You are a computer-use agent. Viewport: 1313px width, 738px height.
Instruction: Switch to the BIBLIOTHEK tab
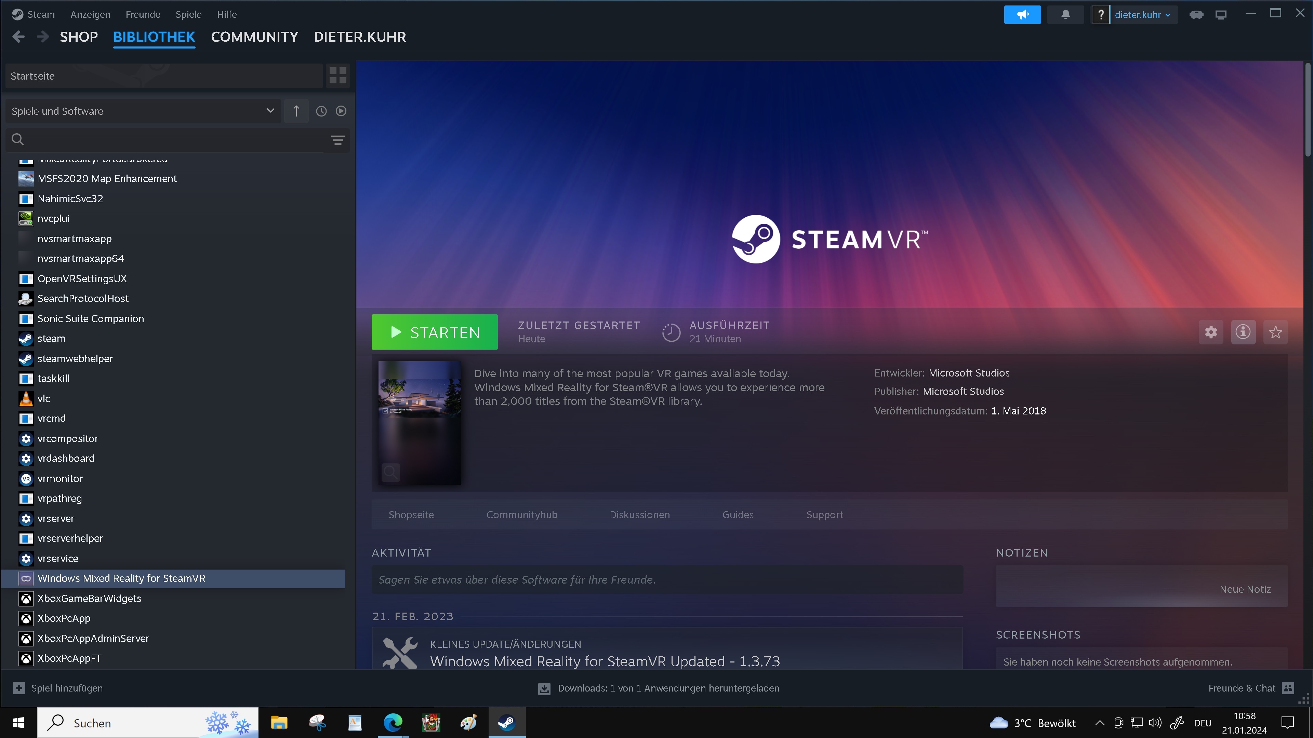154,37
